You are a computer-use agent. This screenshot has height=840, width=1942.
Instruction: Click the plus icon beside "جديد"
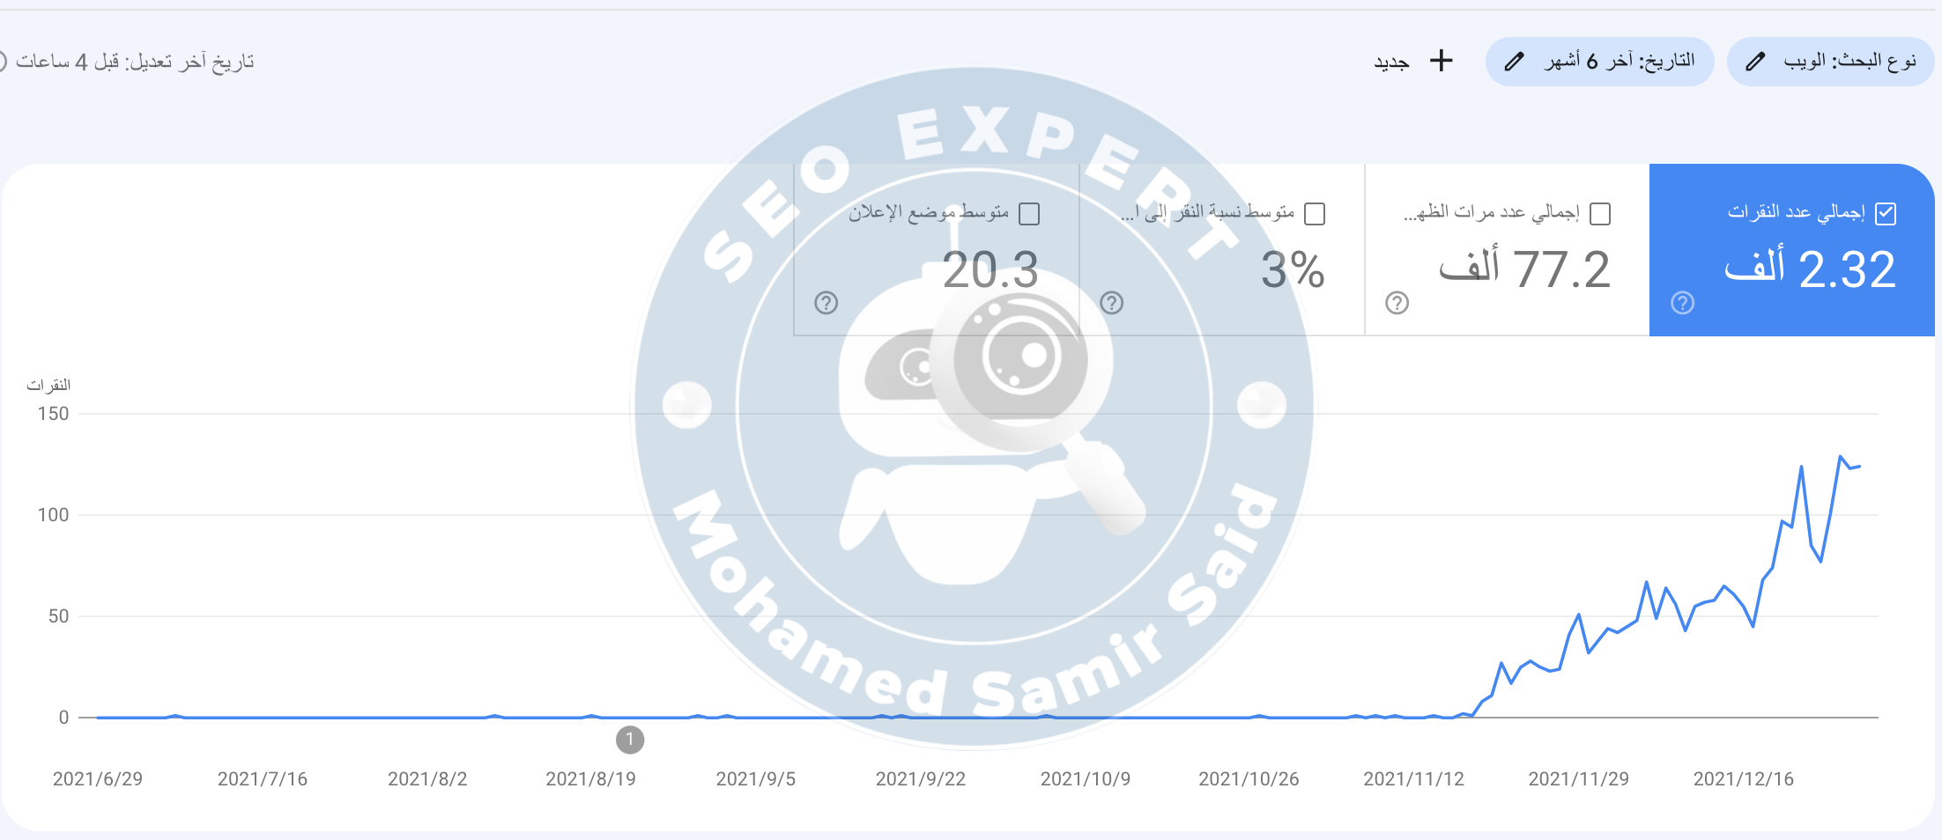pos(1442,61)
